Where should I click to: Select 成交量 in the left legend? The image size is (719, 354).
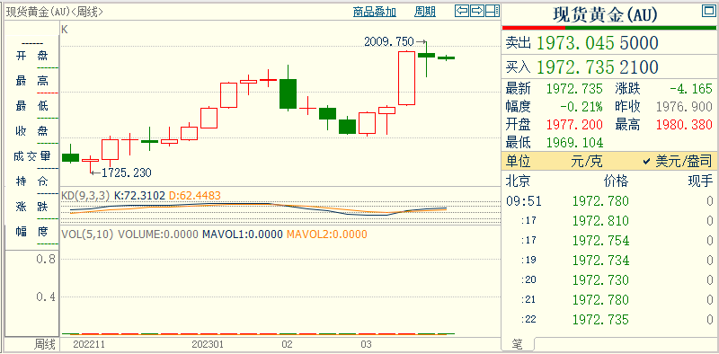[x=31, y=156]
